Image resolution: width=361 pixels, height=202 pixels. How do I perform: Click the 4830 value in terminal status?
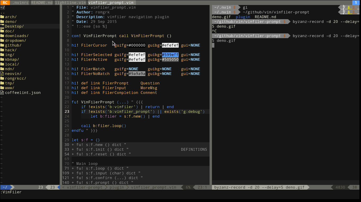pos(340,187)
